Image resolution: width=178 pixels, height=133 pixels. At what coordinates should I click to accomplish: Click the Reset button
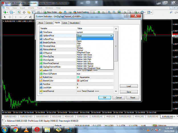(133, 98)
